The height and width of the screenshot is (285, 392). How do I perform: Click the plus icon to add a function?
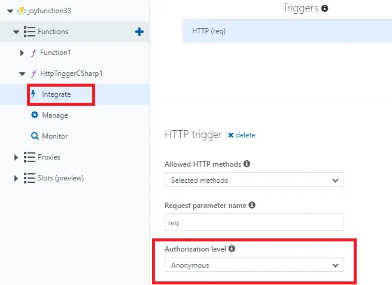[x=139, y=32]
